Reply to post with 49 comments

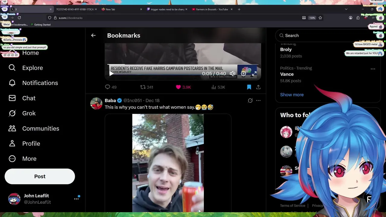tap(110, 87)
